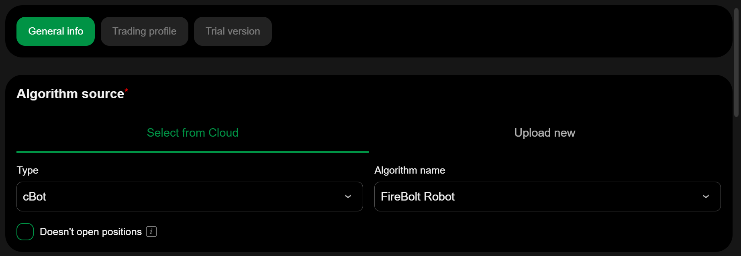
Task: Click the info icon beside Doesn't open positions
Action: point(151,232)
